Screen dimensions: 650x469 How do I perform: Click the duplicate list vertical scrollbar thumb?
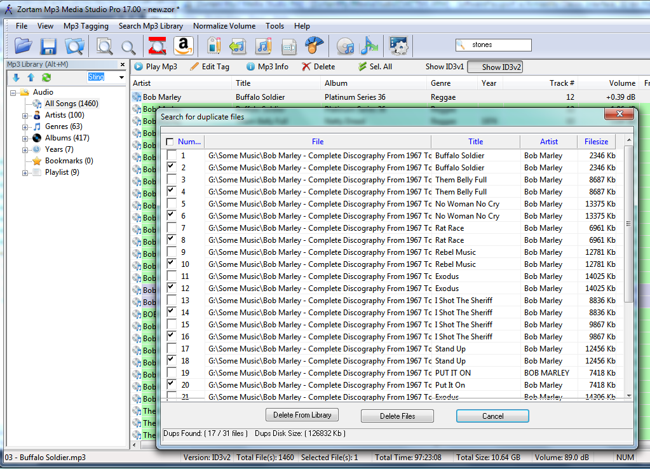point(629,224)
